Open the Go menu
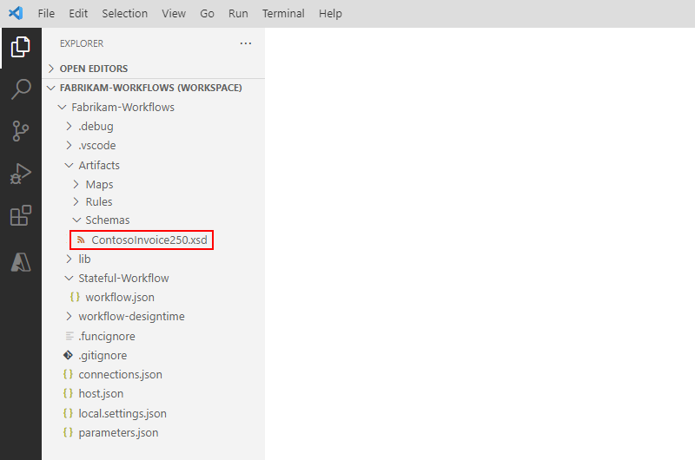The image size is (695, 460). coord(207,14)
